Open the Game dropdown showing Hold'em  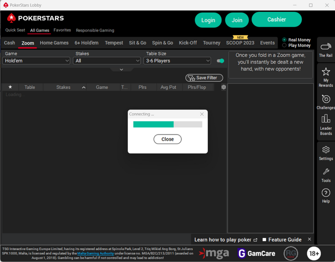(36, 61)
